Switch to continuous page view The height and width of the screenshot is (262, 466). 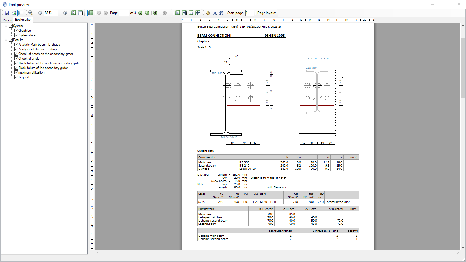click(184, 13)
